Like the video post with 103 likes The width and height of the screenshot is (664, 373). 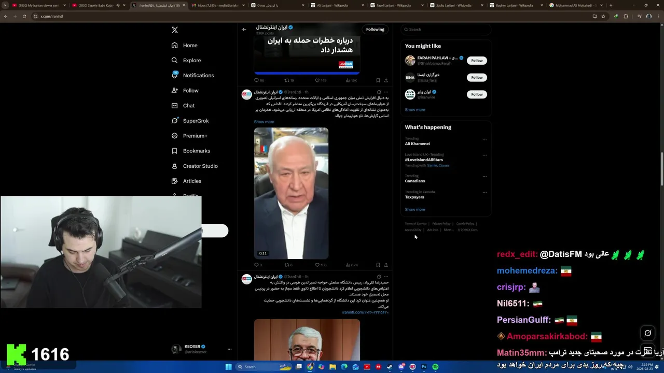pos(321,265)
